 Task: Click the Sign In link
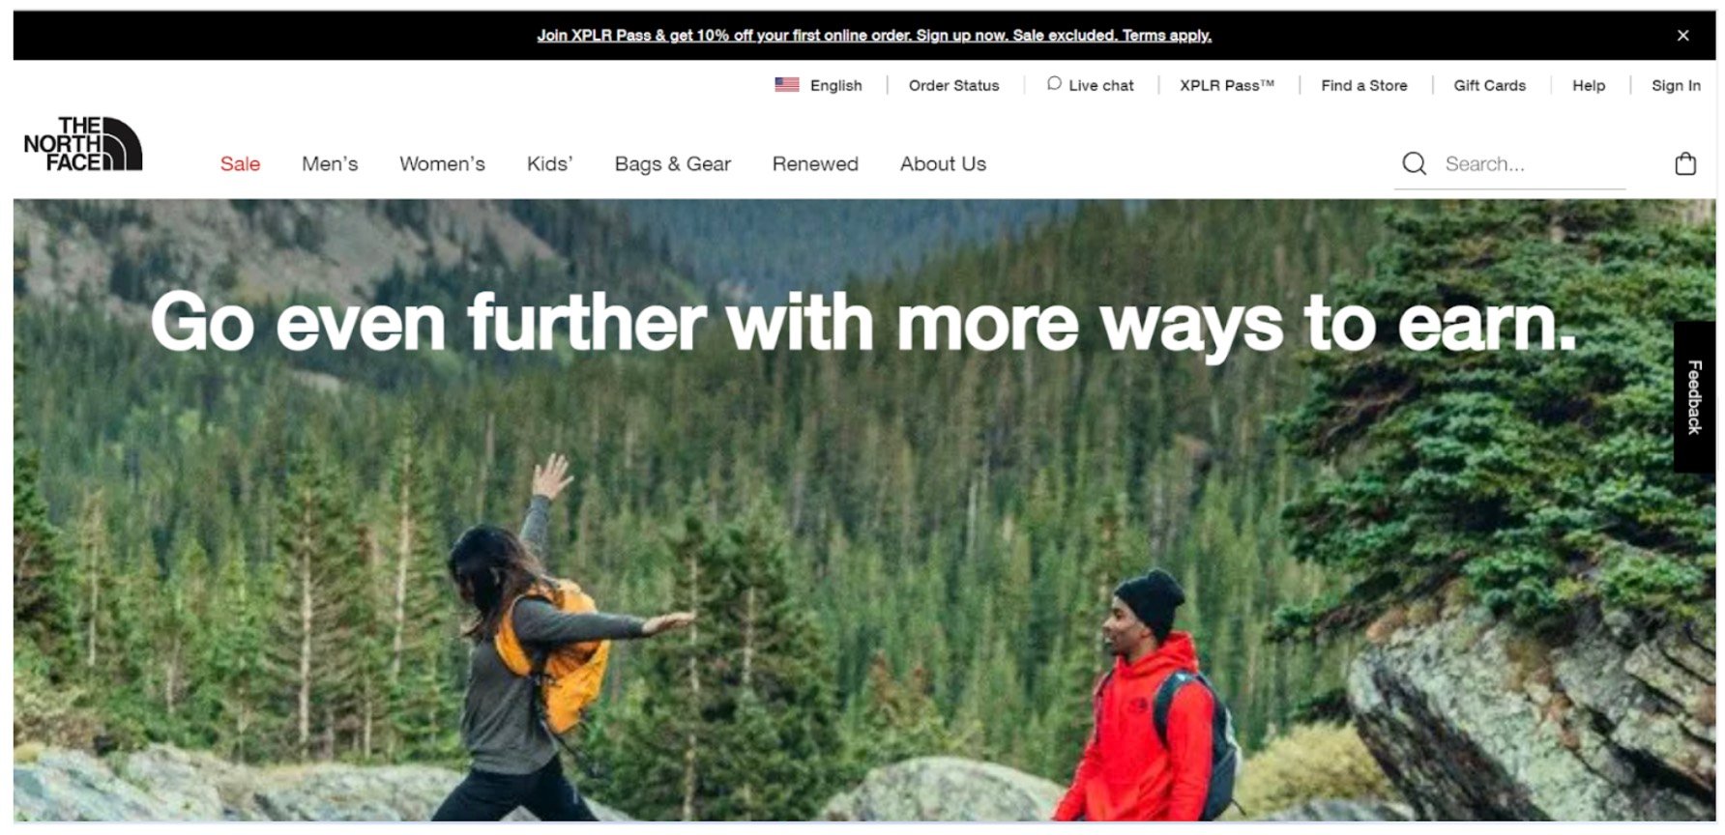1676,85
